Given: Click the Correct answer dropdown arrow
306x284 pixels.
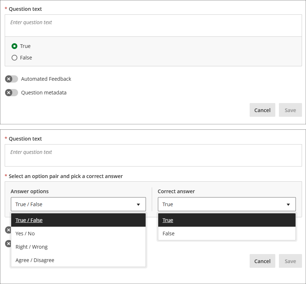Looking at the screenshot, I should pos(288,205).
